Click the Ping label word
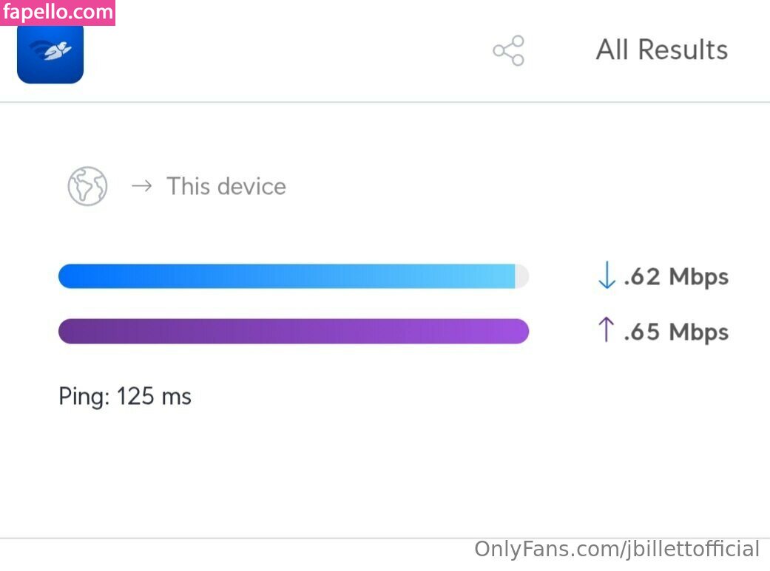The height and width of the screenshot is (571, 770). pos(84,397)
